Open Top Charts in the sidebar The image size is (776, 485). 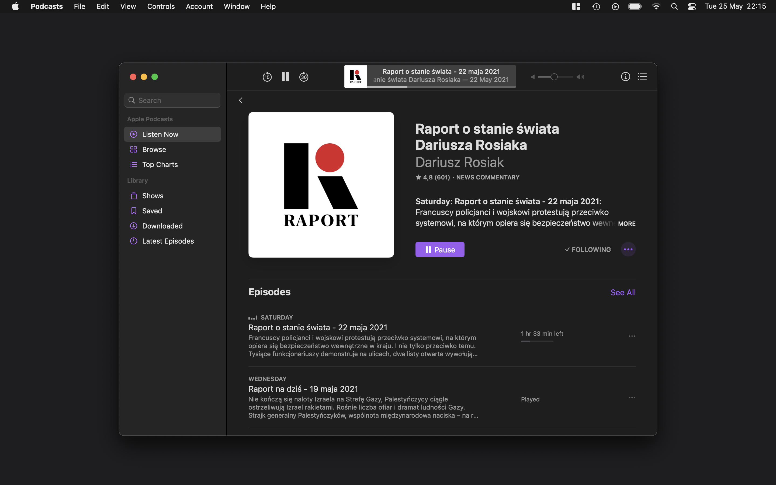172,164
